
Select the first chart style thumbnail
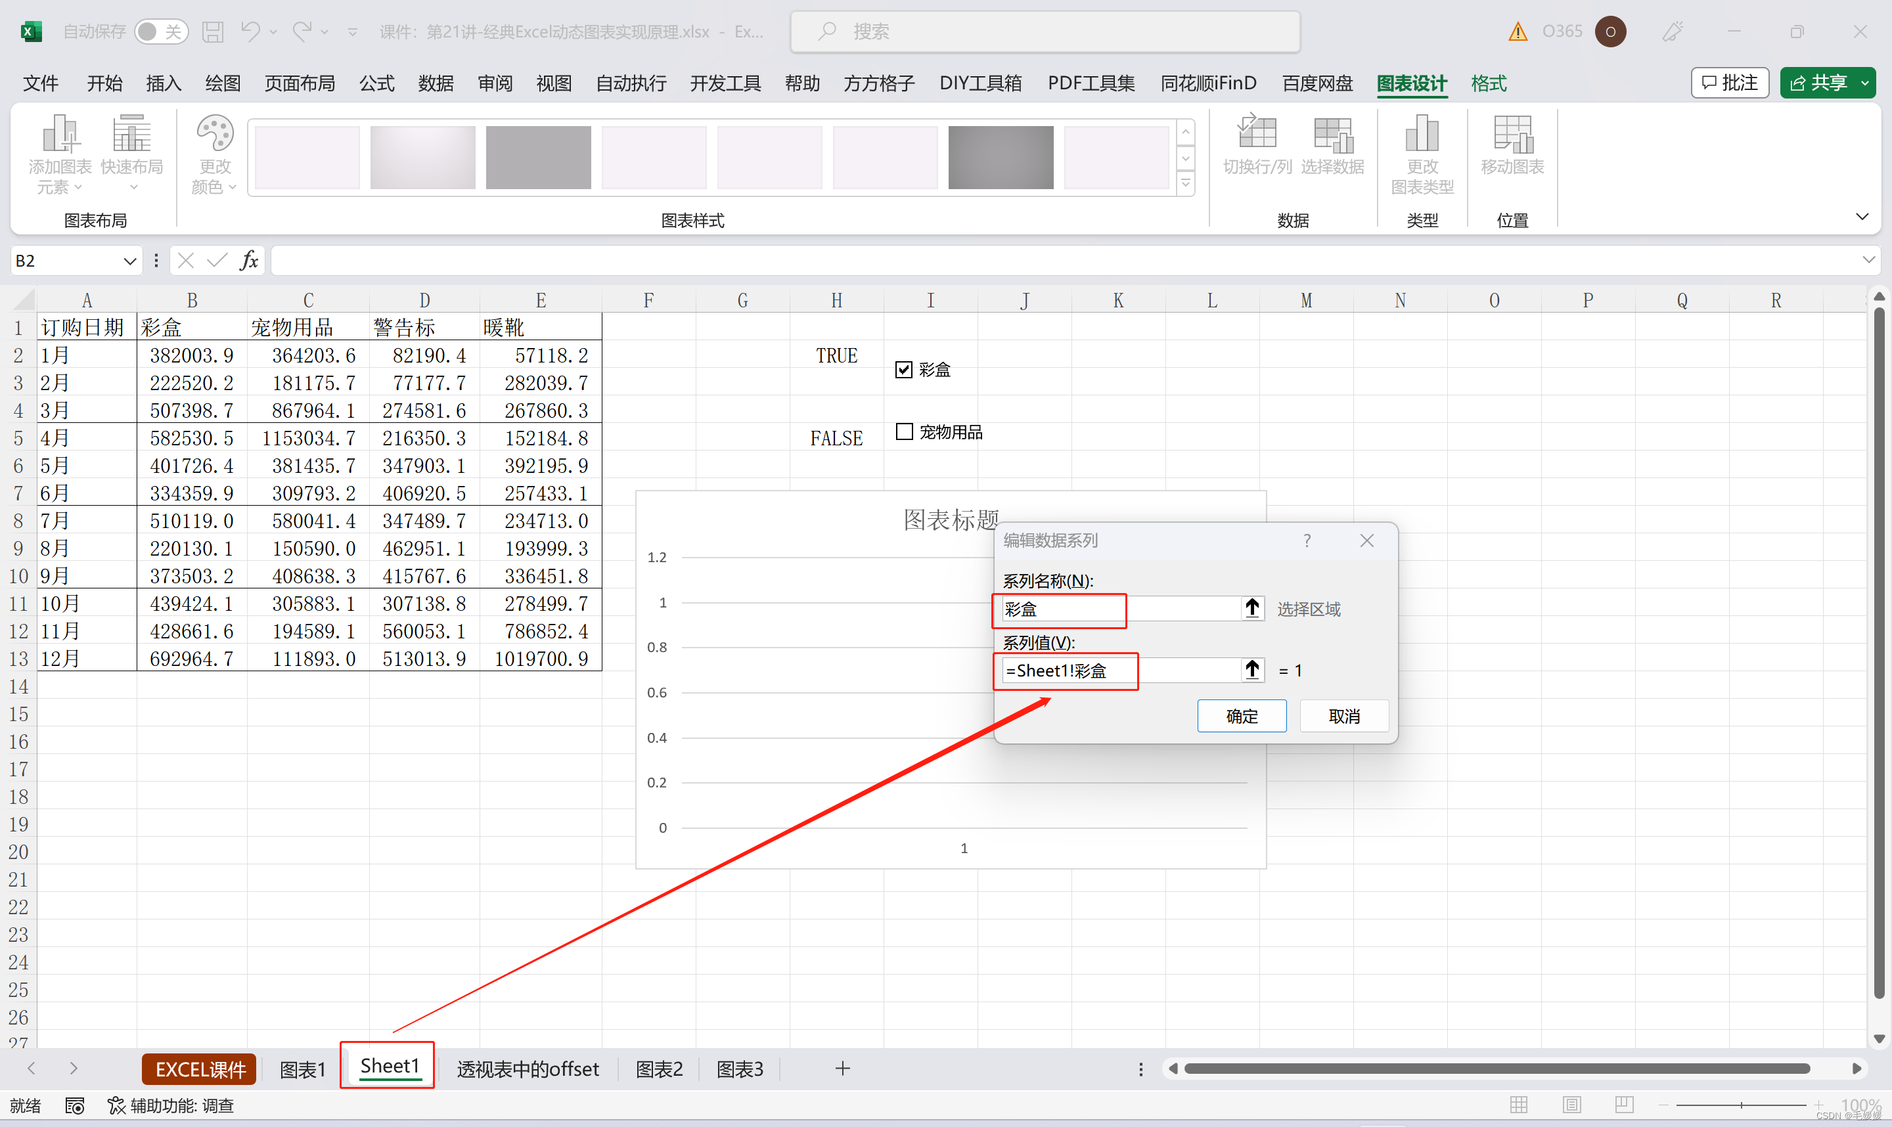click(x=307, y=157)
